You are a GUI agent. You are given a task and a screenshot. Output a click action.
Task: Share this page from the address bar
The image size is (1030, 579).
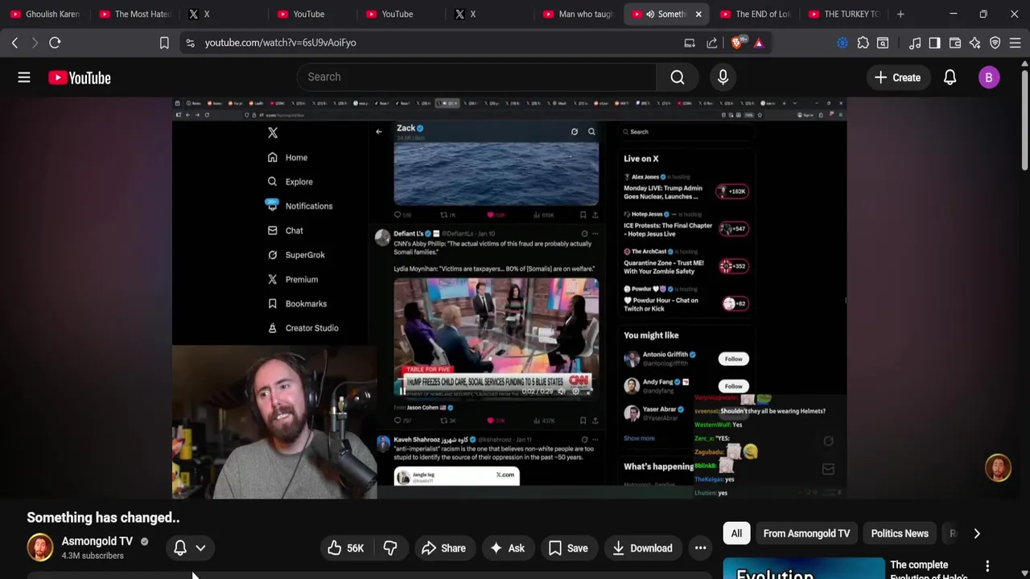pyautogui.click(x=712, y=43)
